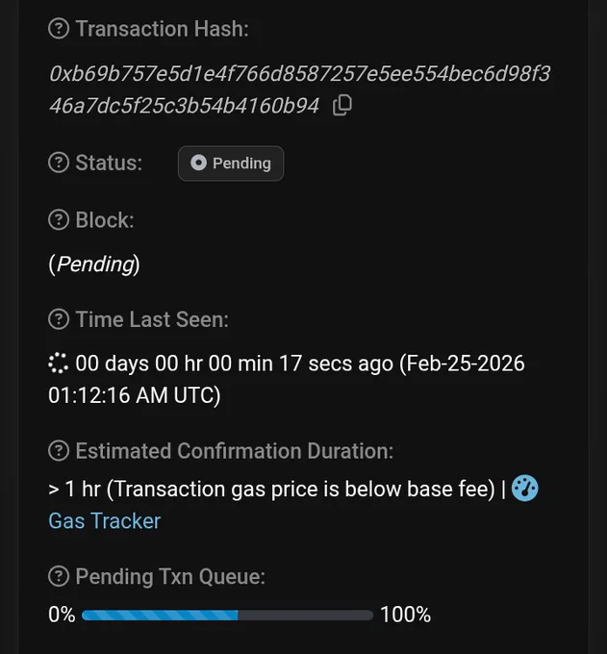607x654 pixels.
Task: Click the Estimated Confirmation Duration label
Action: 235,451
